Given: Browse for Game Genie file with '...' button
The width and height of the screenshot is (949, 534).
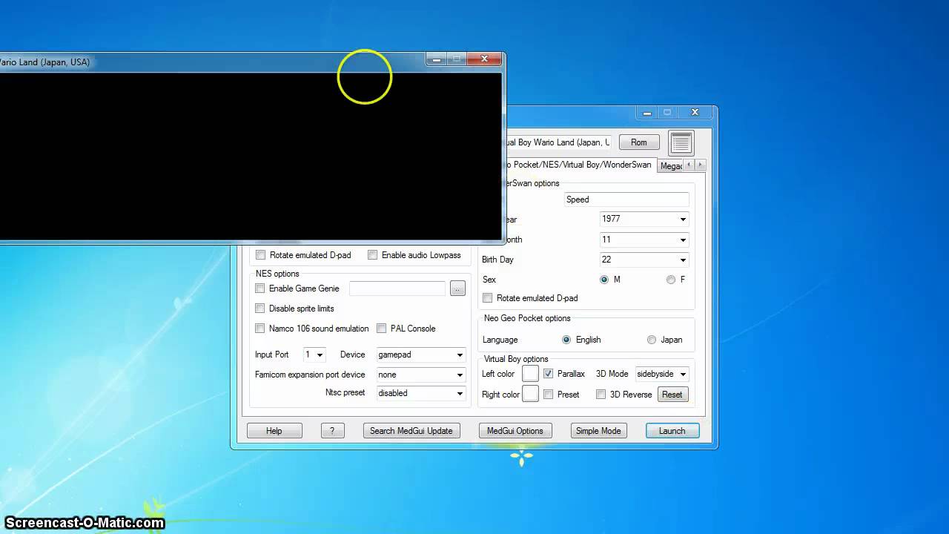Looking at the screenshot, I should [x=457, y=289].
